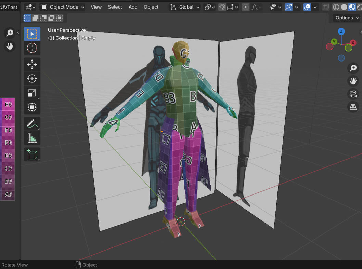Viewport: 362px width, 269px height.
Task: Select the Cursor tool in the toolbar
Action: click(32, 48)
